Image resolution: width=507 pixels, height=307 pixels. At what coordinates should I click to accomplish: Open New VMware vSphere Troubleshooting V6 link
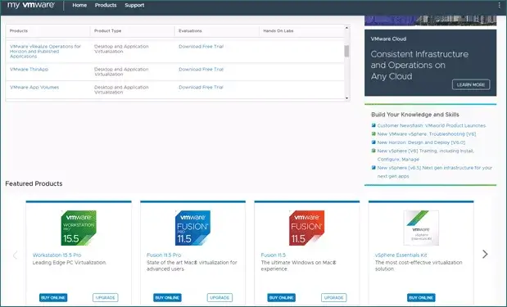click(x=427, y=133)
